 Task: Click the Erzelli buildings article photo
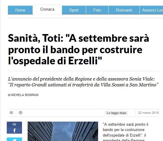(x=63, y=131)
